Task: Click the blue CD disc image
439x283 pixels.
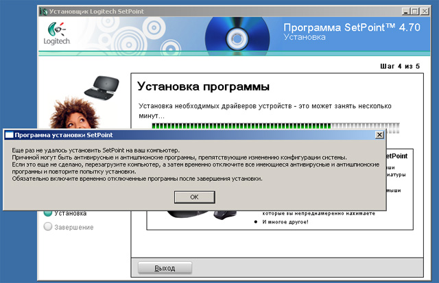Action: [x=237, y=36]
